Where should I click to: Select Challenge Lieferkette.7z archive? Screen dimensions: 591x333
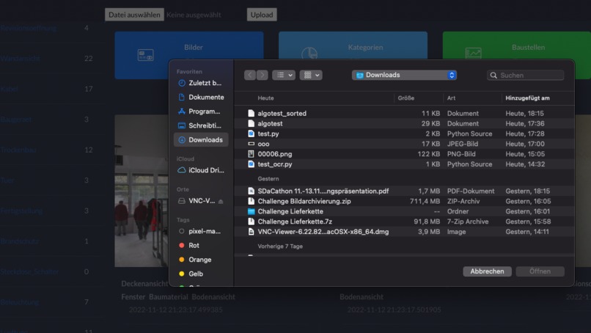(x=404, y=222)
